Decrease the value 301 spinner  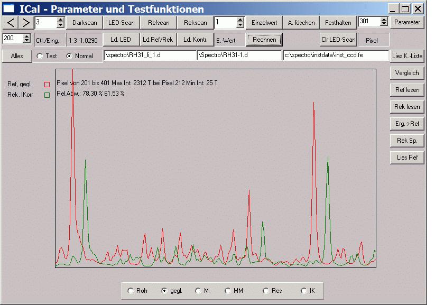tap(384, 24)
